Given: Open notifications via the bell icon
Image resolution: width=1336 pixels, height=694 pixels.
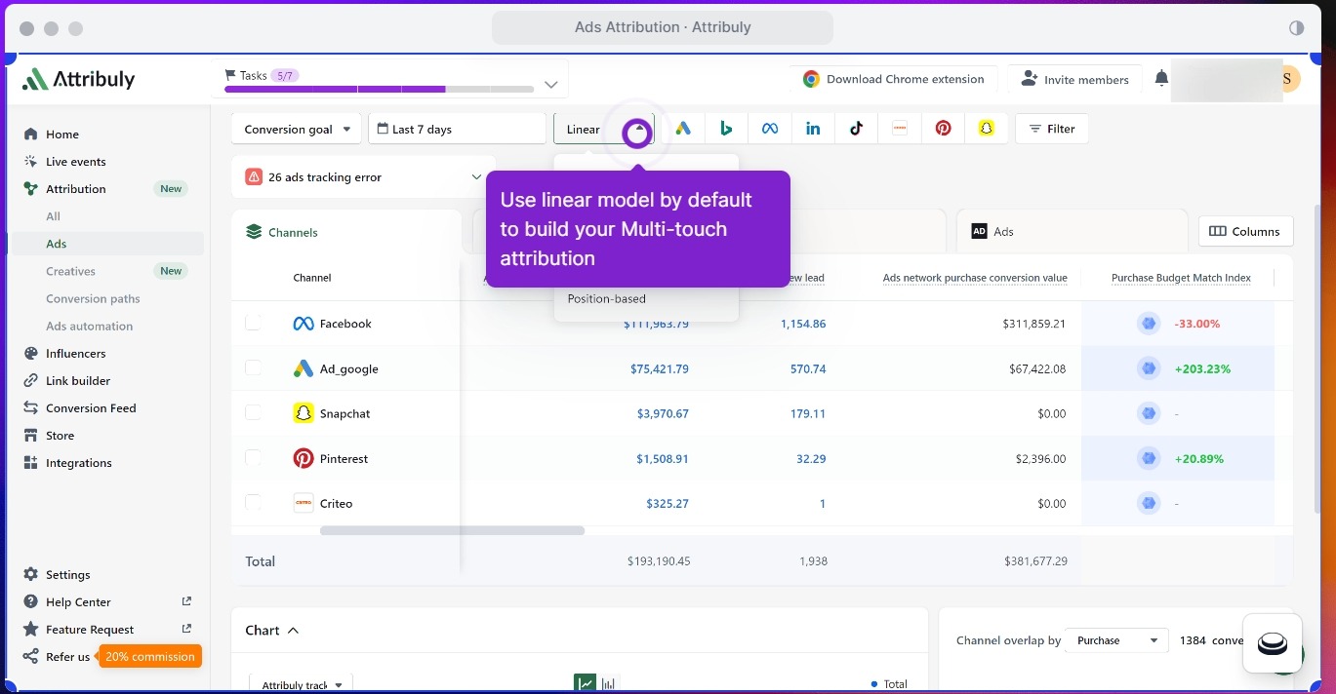Looking at the screenshot, I should click(1160, 79).
